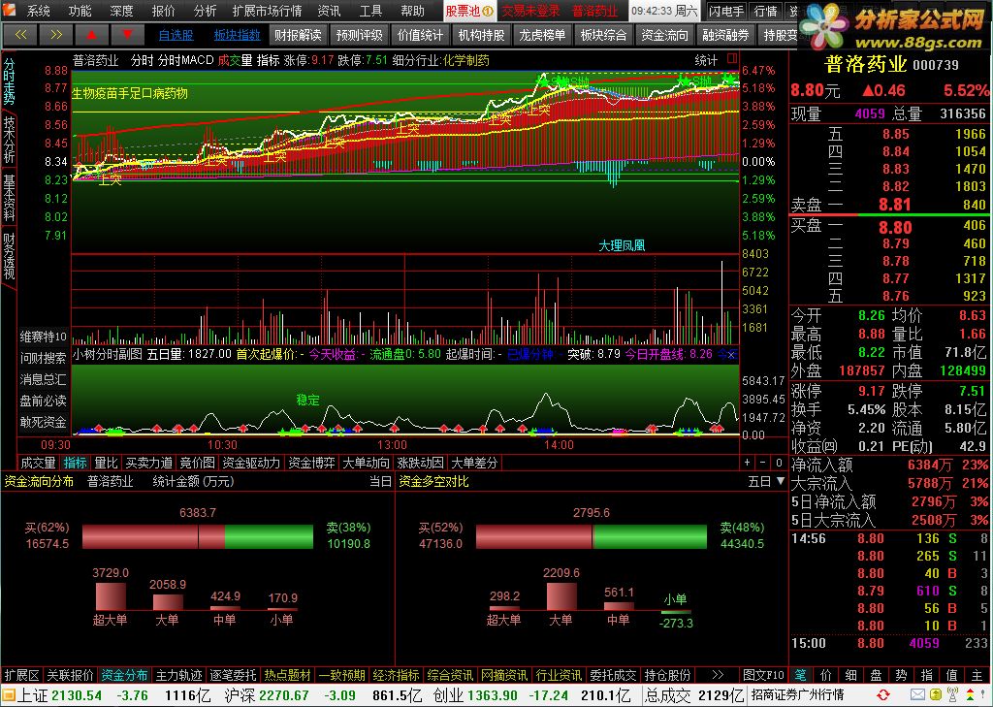
Task: Click the red down triangle toolbar button
Action: click(x=127, y=35)
